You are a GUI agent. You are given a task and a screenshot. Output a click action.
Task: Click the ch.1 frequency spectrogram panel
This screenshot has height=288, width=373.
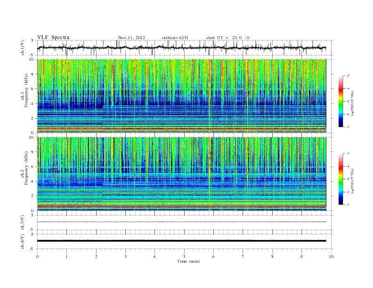181,96
